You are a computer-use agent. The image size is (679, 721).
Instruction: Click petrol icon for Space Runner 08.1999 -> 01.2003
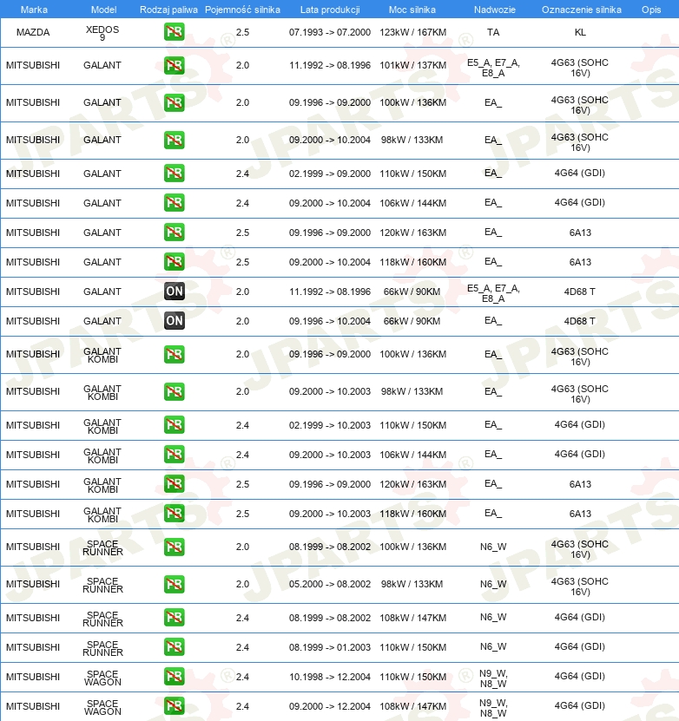click(175, 647)
